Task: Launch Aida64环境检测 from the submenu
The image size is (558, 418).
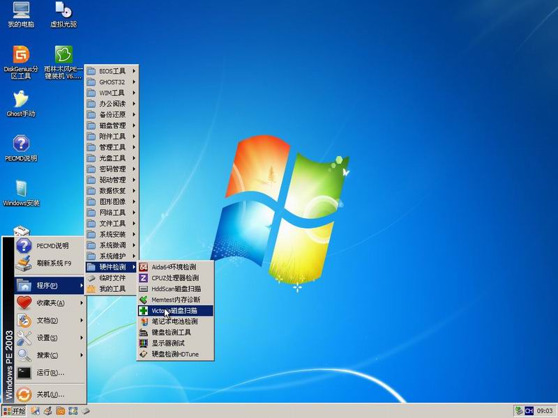Action: (x=174, y=267)
